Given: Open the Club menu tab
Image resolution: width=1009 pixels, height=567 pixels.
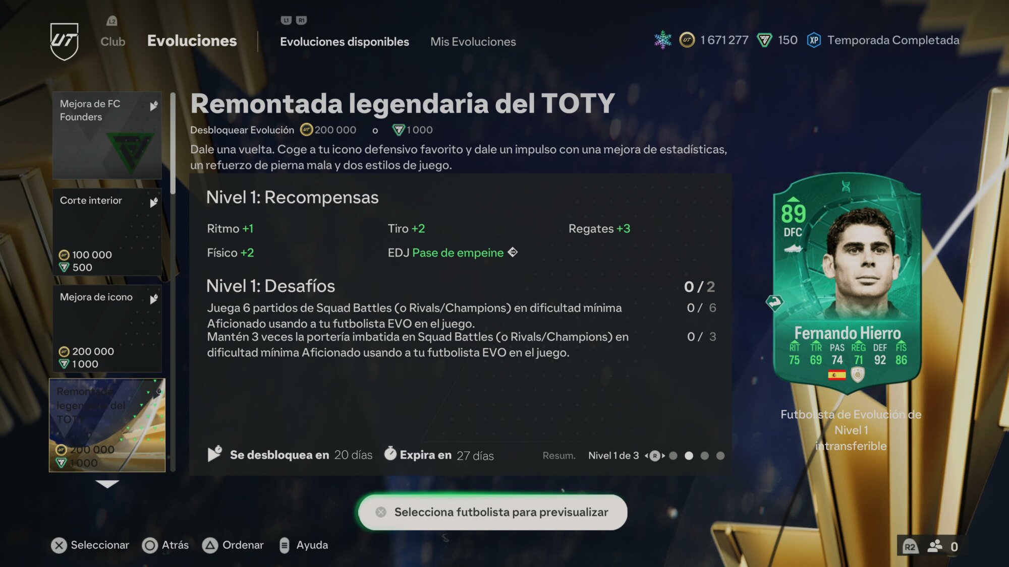Looking at the screenshot, I should (x=113, y=41).
